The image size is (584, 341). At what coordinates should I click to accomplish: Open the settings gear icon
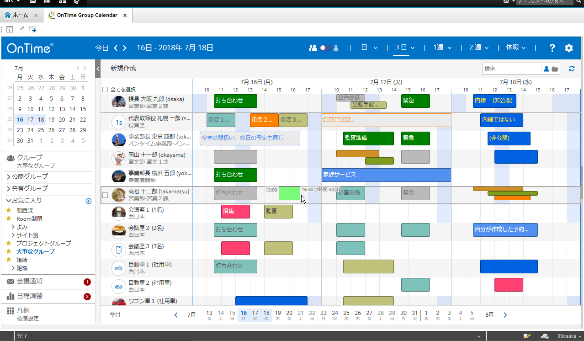point(568,48)
